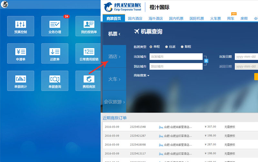Screen dimensions: 258x162
Task: Switch to the 海外酒店 overseas hotel tab
Action: [156, 19]
